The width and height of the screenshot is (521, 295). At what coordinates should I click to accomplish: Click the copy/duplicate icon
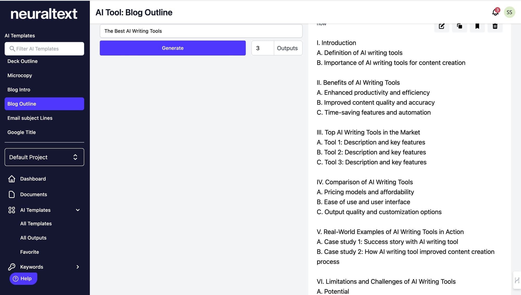pos(460,26)
